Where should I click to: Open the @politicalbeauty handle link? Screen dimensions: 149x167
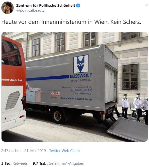tap(30, 10)
